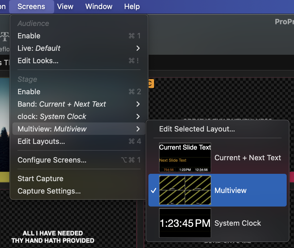Select Start Capture
Image resolution: width=294 pixels, height=248 pixels.
pos(40,179)
